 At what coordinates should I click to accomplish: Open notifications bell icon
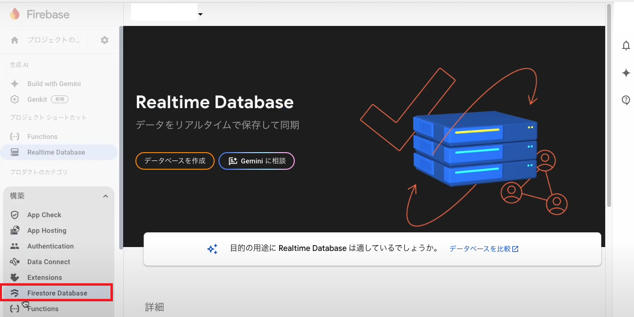626,46
